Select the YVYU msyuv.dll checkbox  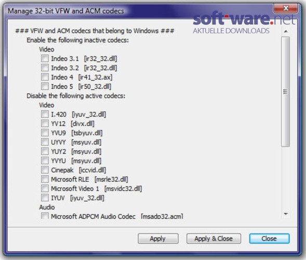[45, 161]
